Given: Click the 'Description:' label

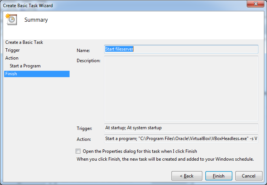Looking at the screenshot, I should (x=88, y=61).
